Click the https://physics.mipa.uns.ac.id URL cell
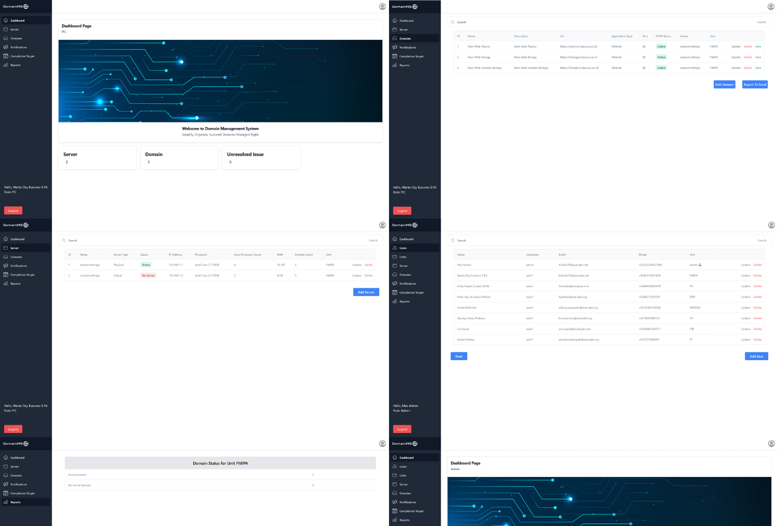 point(578,47)
